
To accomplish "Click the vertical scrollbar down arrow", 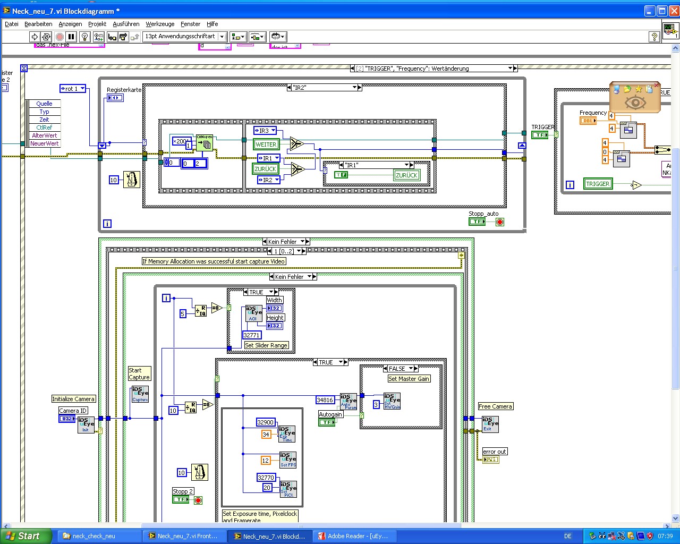I will coord(676,518).
